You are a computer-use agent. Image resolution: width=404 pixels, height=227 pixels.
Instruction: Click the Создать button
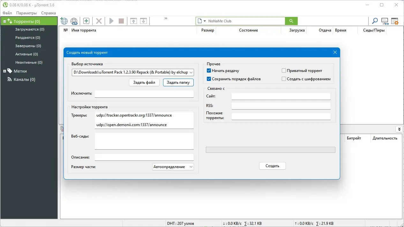pos(272,166)
